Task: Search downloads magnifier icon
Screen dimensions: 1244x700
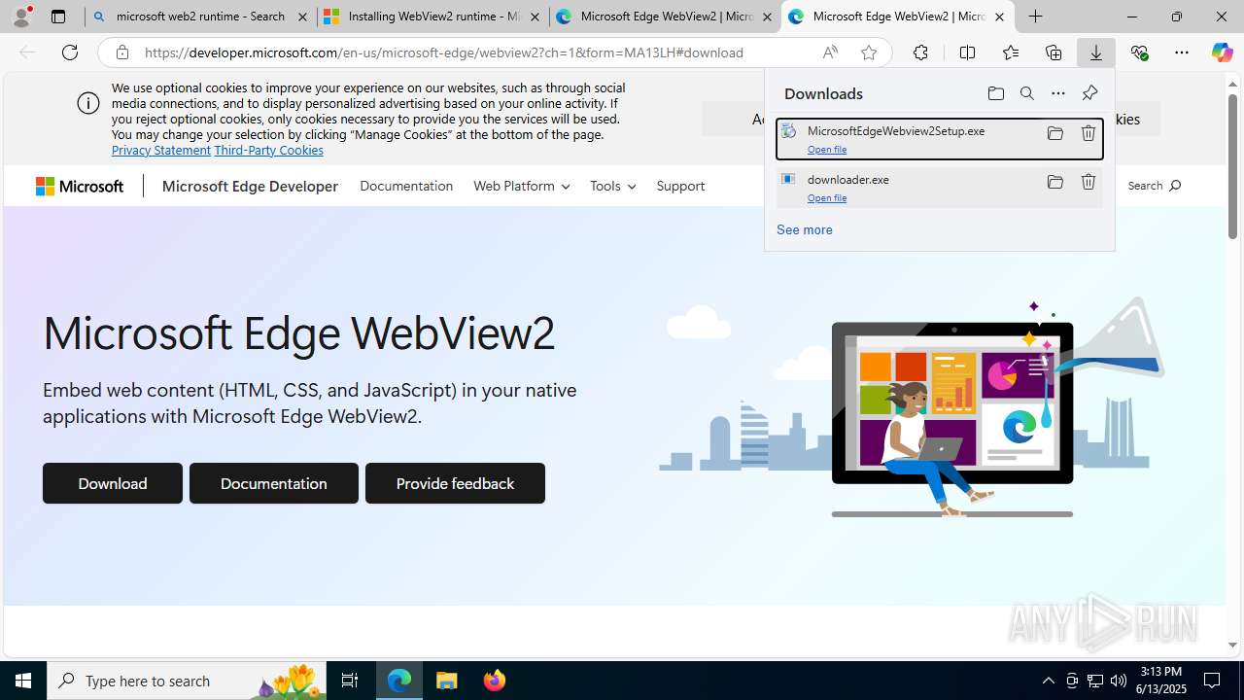Action: coord(1027,93)
